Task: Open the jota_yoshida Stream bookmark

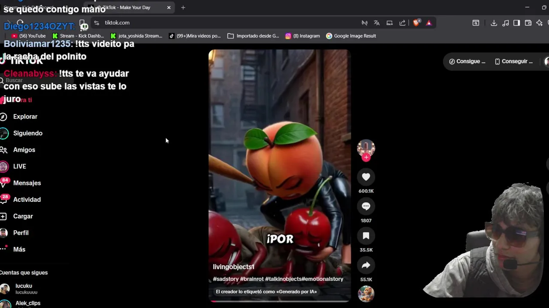Action: point(136,36)
